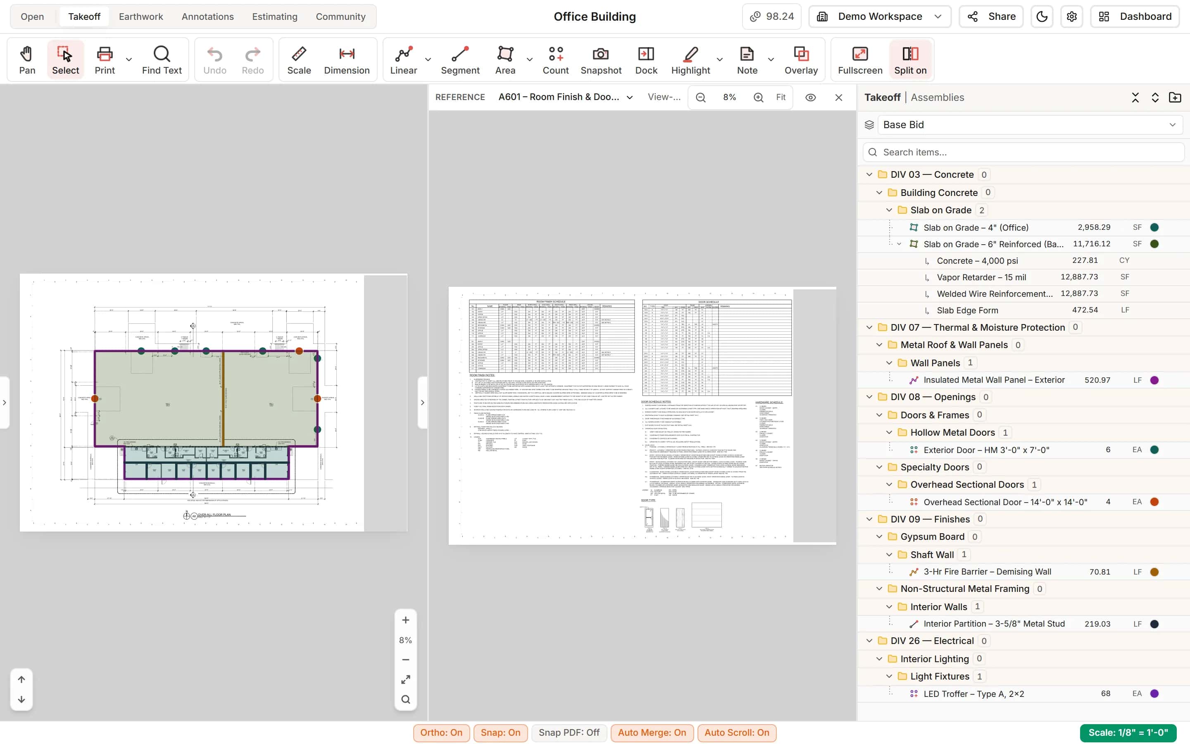
Task: Toggle Auto Scroll
Action: coord(737,733)
